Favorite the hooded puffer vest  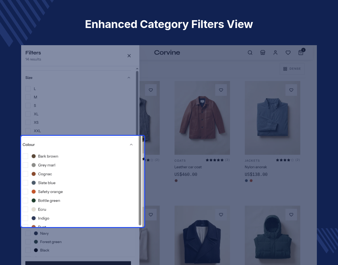click(291, 214)
